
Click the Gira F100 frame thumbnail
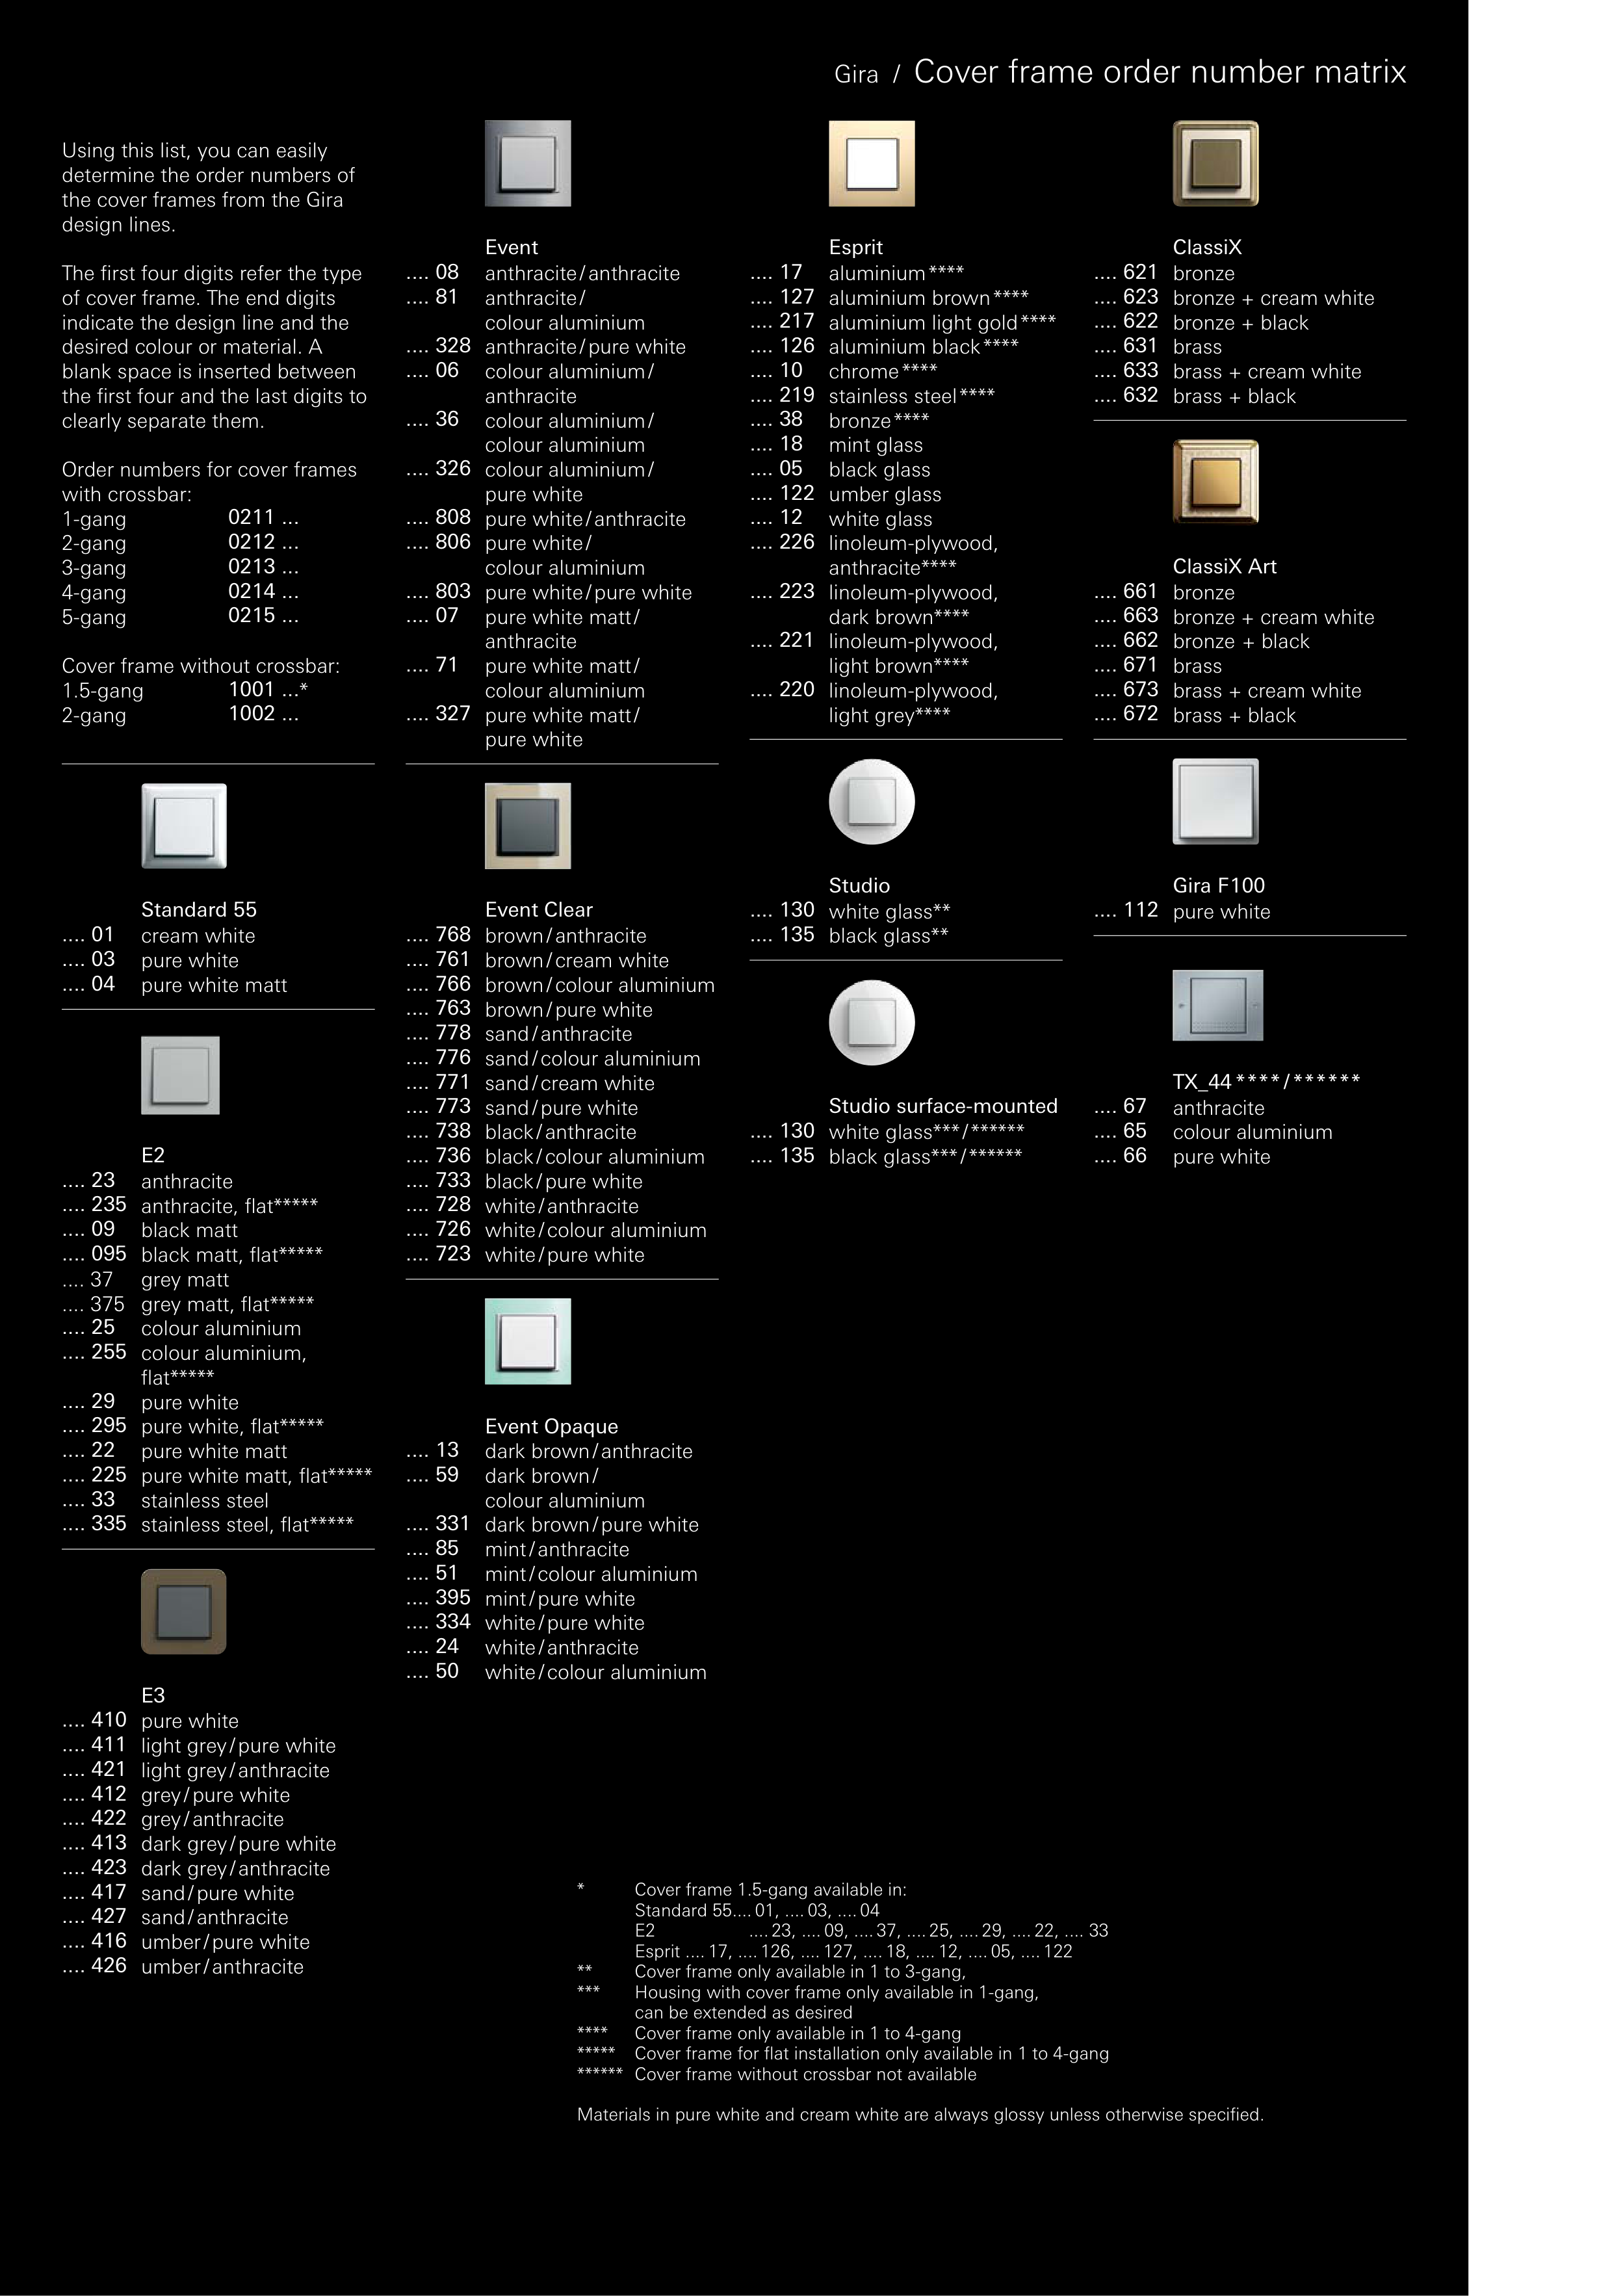tap(1215, 801)
